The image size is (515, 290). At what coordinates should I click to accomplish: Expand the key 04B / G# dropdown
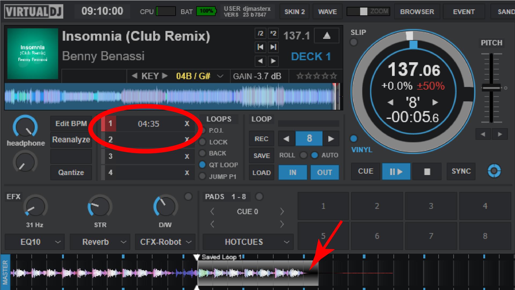[220, 76]
